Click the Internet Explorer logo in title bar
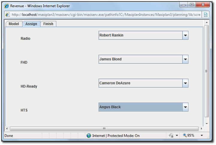216x145 pixels. pos(7,6)
